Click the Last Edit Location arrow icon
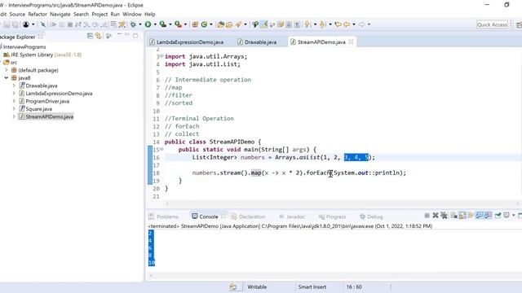The image size is (522, 293). pyautogui.click(x=338, y=24)
